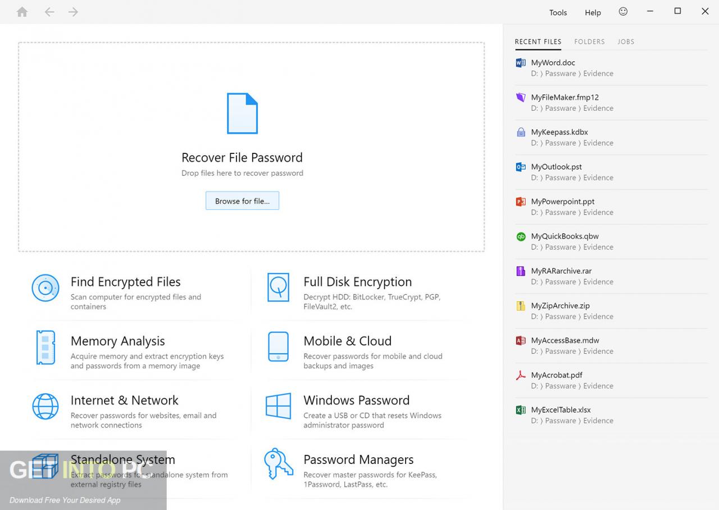Click the KeePass icon beside MyKeepass.kdbx
The width and height of the screenshot is (719, 510).
click(x=521, y=132)
